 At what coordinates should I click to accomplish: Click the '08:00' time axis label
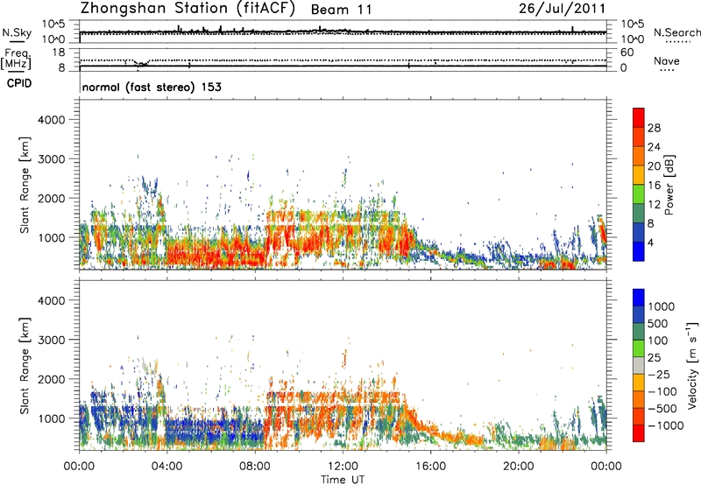click(255, 467)
